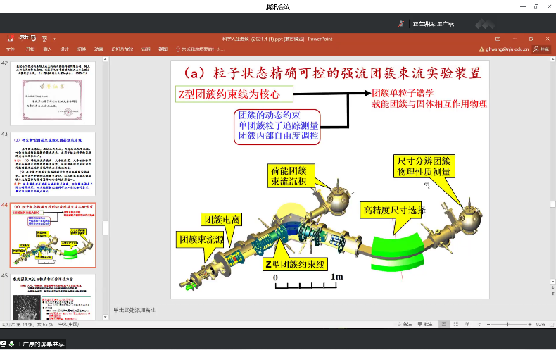Click the Tell Me search box

tap(204, 49)
